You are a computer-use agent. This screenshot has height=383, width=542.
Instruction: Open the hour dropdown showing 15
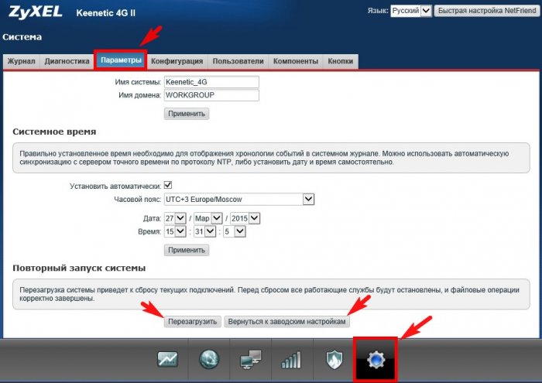tap(175, 231)
